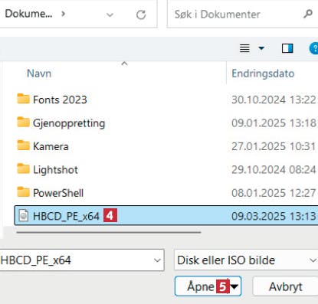Open the blue help icon
The image size is (318, 304).
pyautogui.click(x=314, y=48)
